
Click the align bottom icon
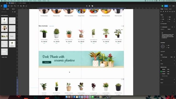[172, 12]
